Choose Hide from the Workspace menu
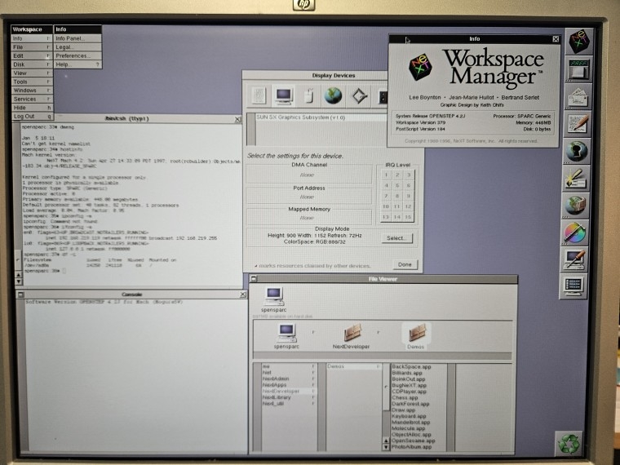Viewport: 620px width, 465px height. tap(32, 108)
